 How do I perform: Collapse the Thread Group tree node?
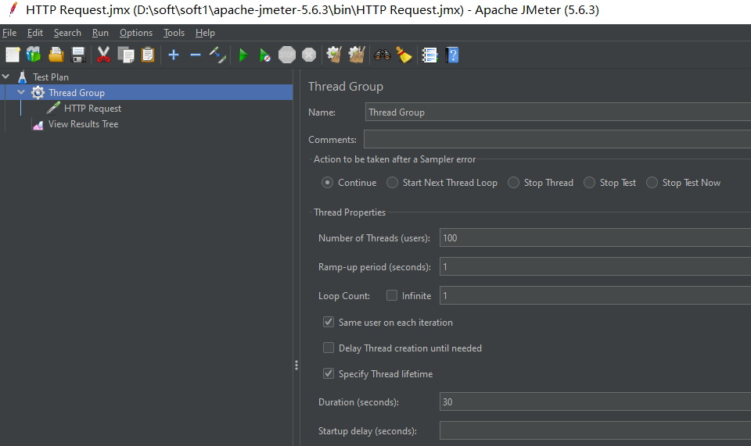click(x=21, y=93)
